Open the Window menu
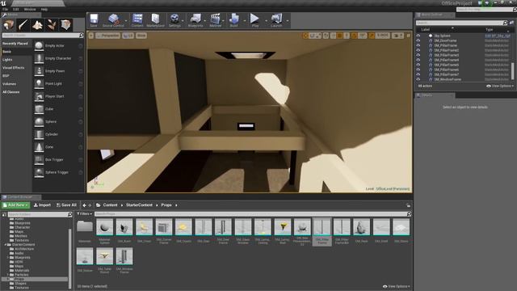The width and height of the screenshot is (517, 291). pos(30,9)
